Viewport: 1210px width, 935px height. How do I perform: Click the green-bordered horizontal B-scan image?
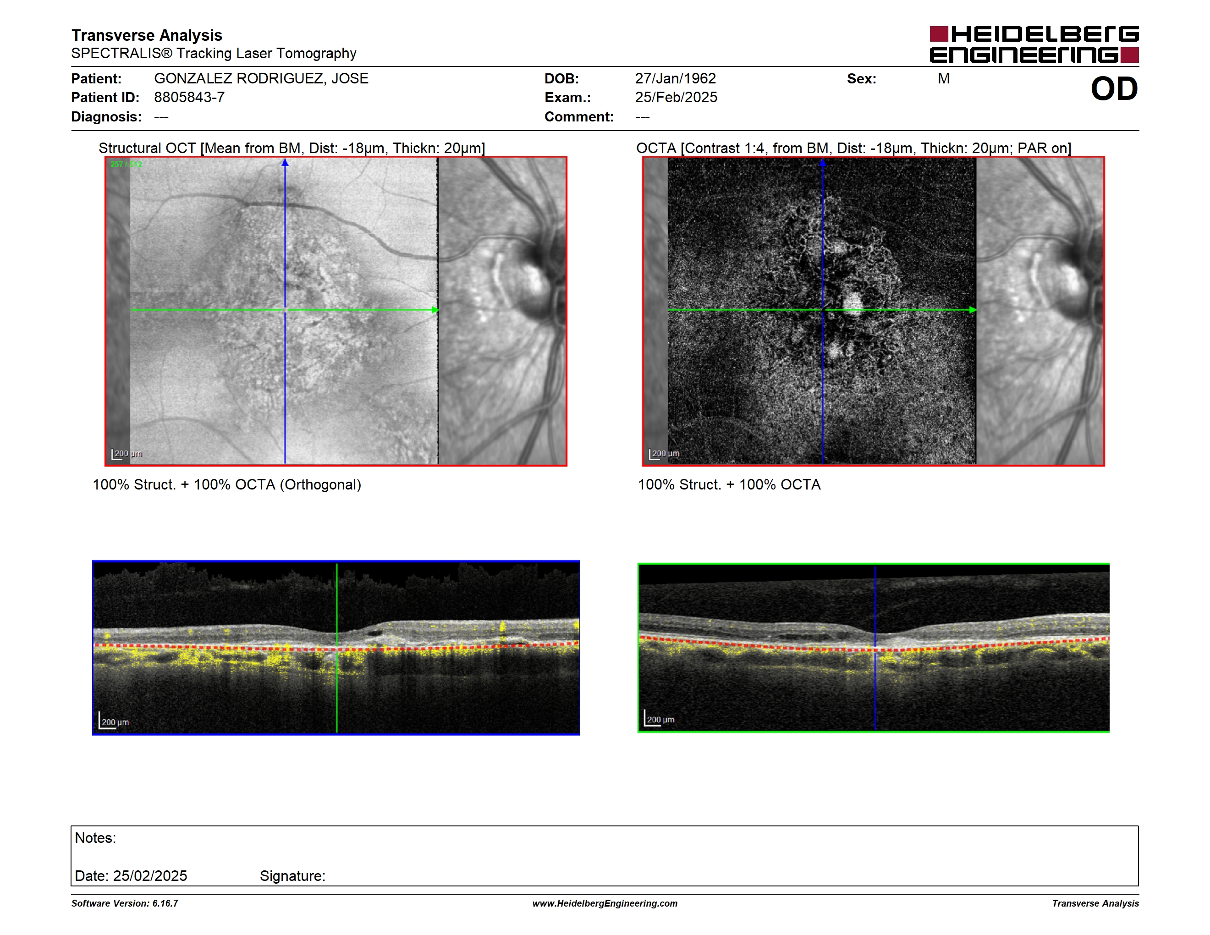point(873,648)
